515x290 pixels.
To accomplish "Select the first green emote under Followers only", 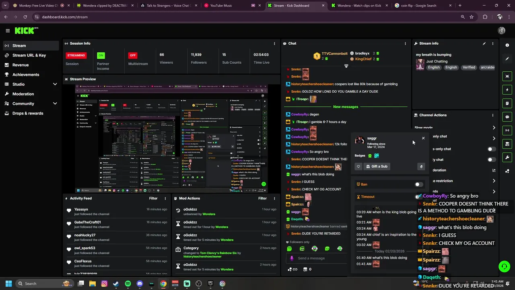I will pos(289,249).
